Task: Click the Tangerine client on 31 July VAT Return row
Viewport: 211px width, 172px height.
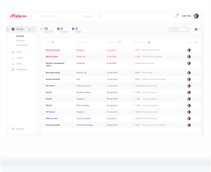Action: click(81, 112)
